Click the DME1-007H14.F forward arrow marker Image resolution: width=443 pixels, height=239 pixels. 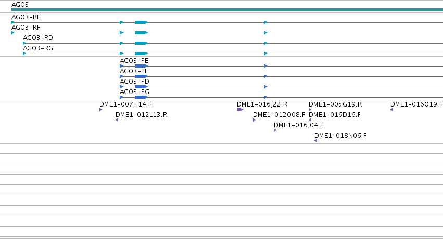point(100,110)
